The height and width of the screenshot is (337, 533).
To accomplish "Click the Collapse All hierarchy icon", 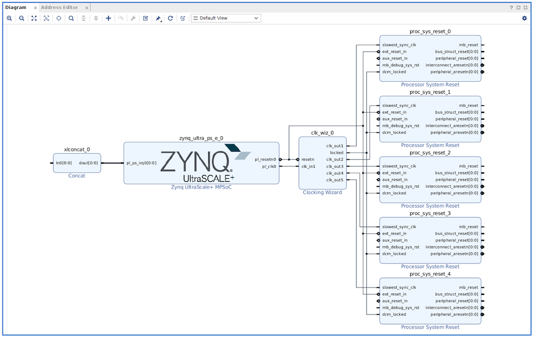I will 84,18.
